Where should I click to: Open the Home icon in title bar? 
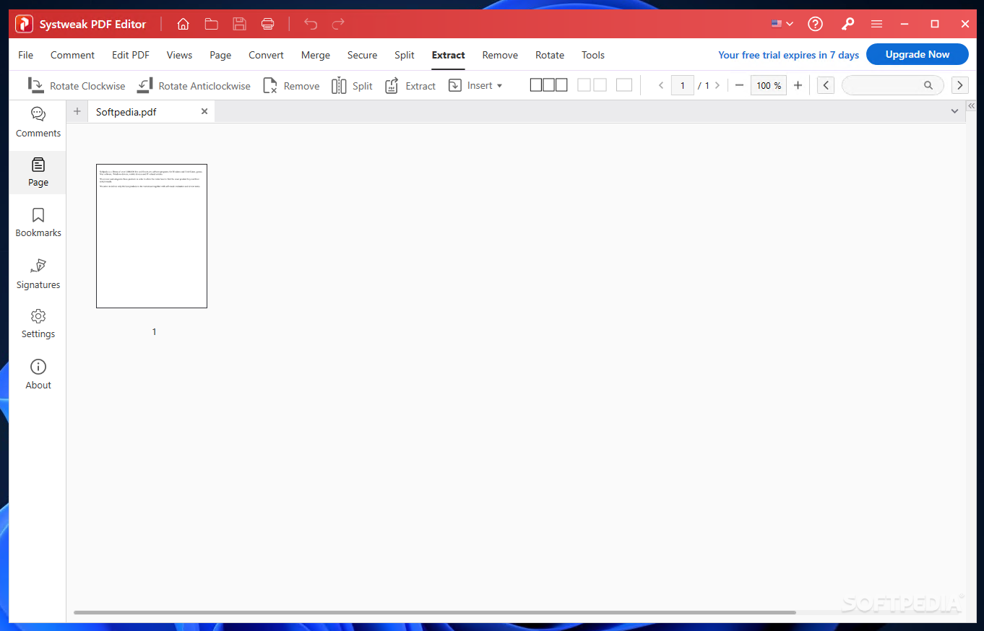[x=183, y=24]
